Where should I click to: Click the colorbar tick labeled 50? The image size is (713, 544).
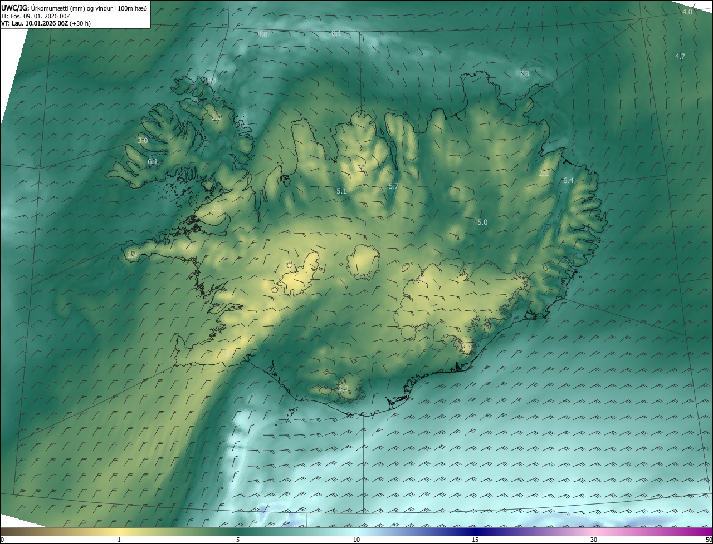pyautogui.click(x=709, y=540)
